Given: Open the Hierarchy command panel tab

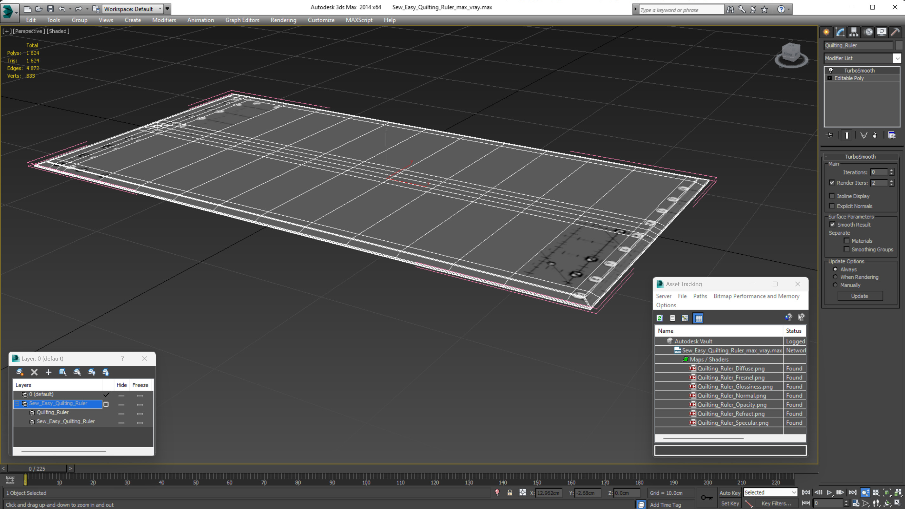Looking at the screenshot, I should [x=854, y=32].
